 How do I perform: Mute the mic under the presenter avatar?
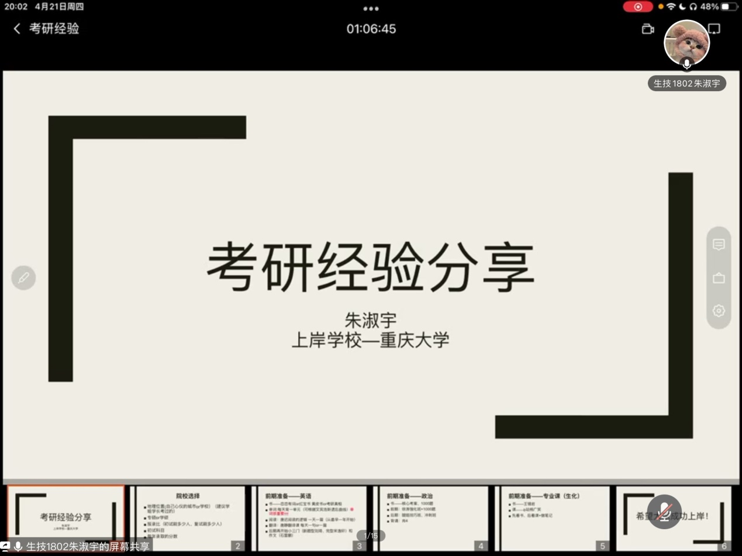[687, 64]
